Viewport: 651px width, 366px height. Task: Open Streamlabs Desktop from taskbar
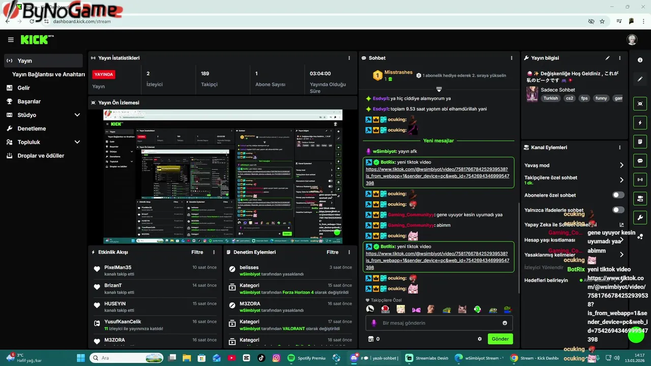click(x=427, y=358)
